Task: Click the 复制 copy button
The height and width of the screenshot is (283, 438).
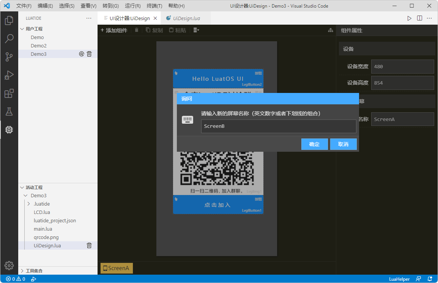Action: (x=154, y=30)
